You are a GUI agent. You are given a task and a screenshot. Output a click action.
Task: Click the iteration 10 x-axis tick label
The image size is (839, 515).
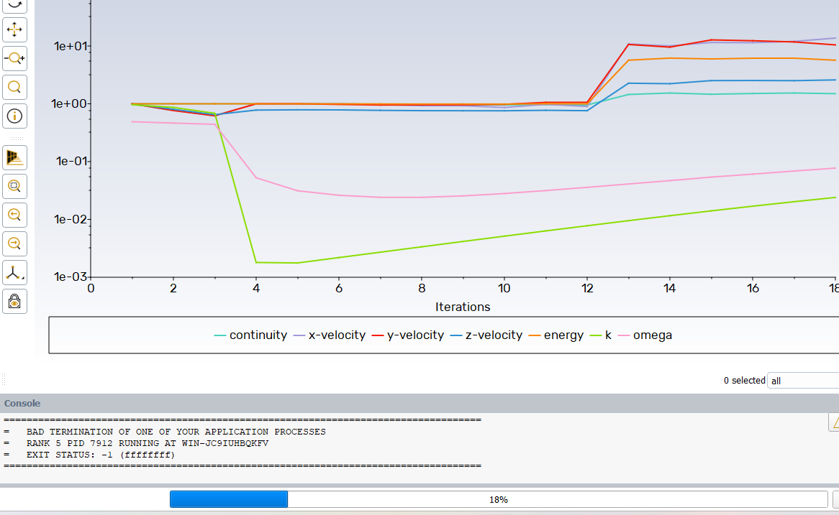[x=504, y=289]
